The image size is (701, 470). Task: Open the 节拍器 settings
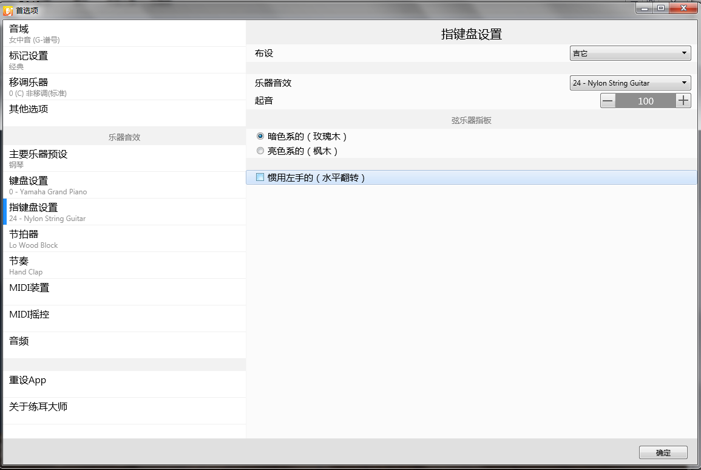pos(124,239)
